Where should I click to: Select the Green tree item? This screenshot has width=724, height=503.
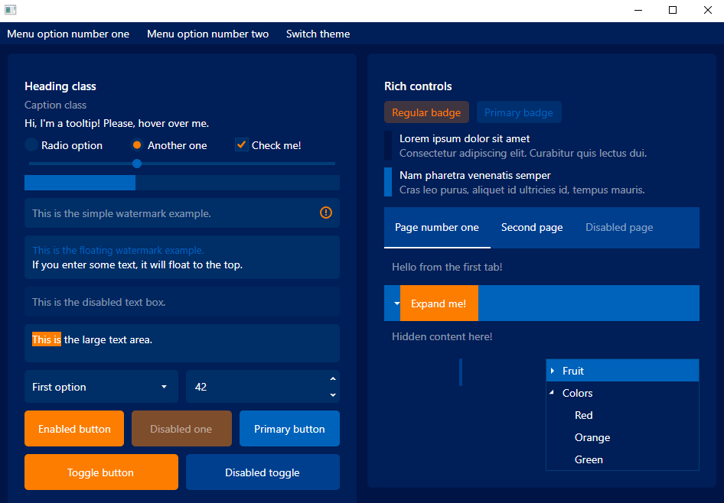pos(622,459)
